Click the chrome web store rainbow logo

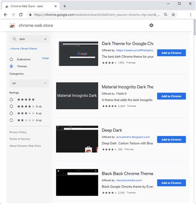[12, 25]
